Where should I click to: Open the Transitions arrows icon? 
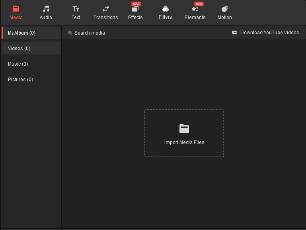106,9
